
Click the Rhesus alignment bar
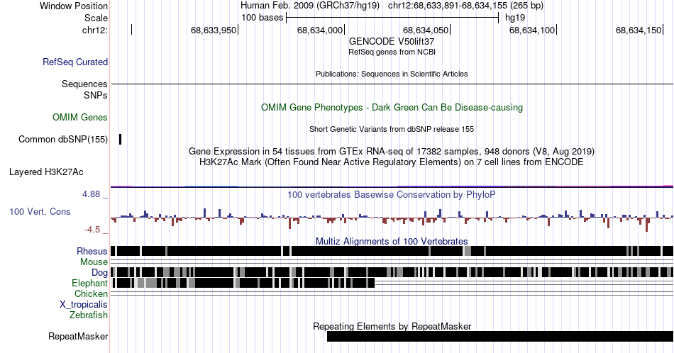[392, 251]
